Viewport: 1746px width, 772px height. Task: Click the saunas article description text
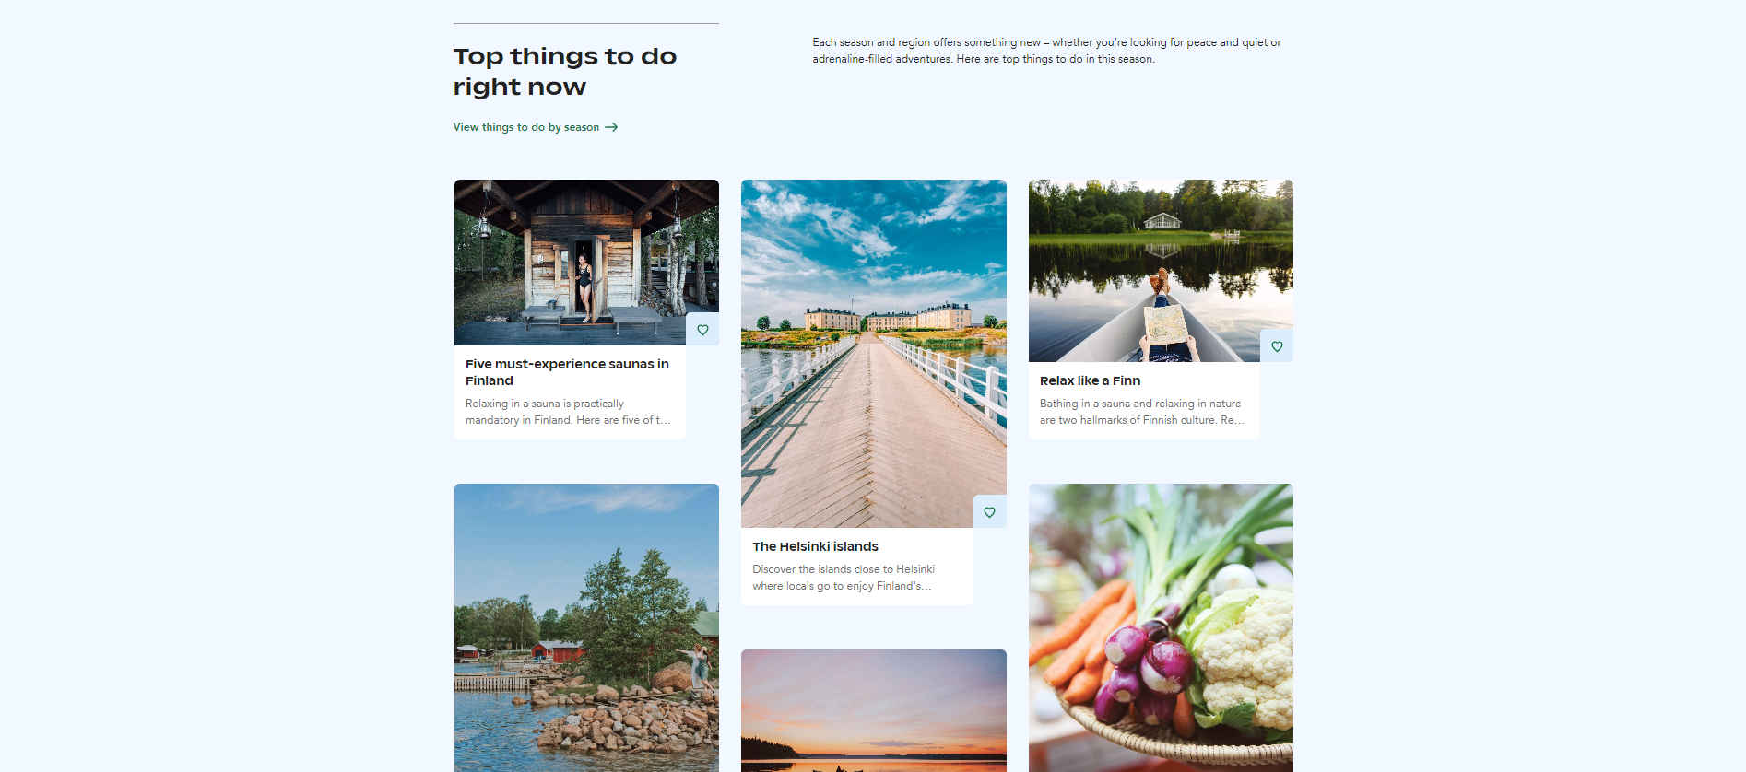click(x=568, y=412)
